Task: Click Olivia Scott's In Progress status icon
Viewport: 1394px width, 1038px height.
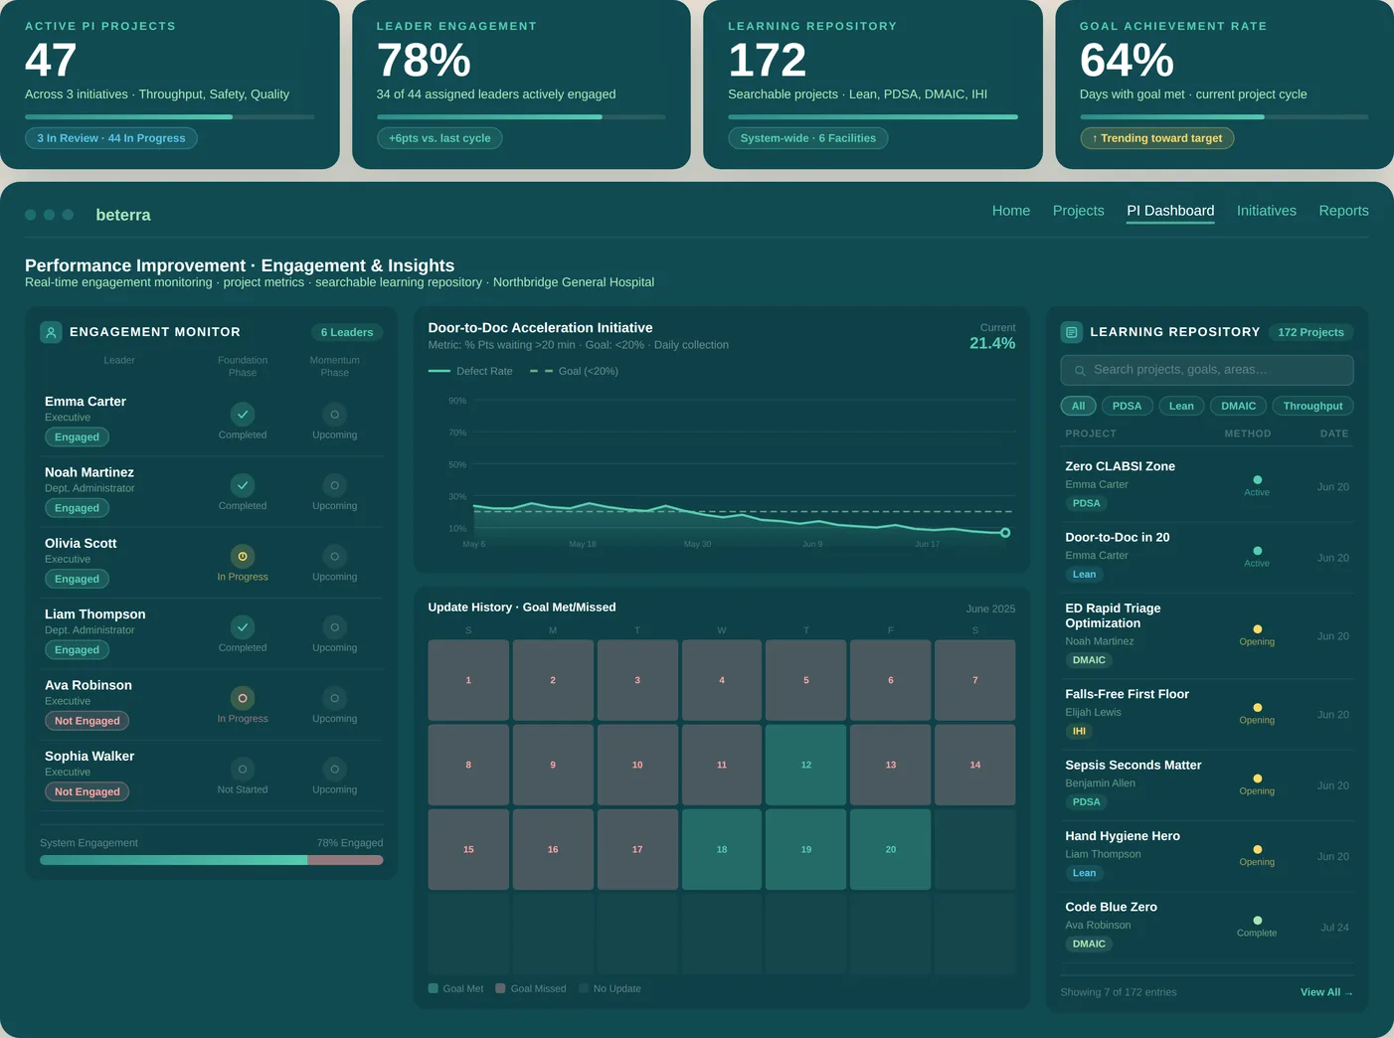Action: point(243,557)
